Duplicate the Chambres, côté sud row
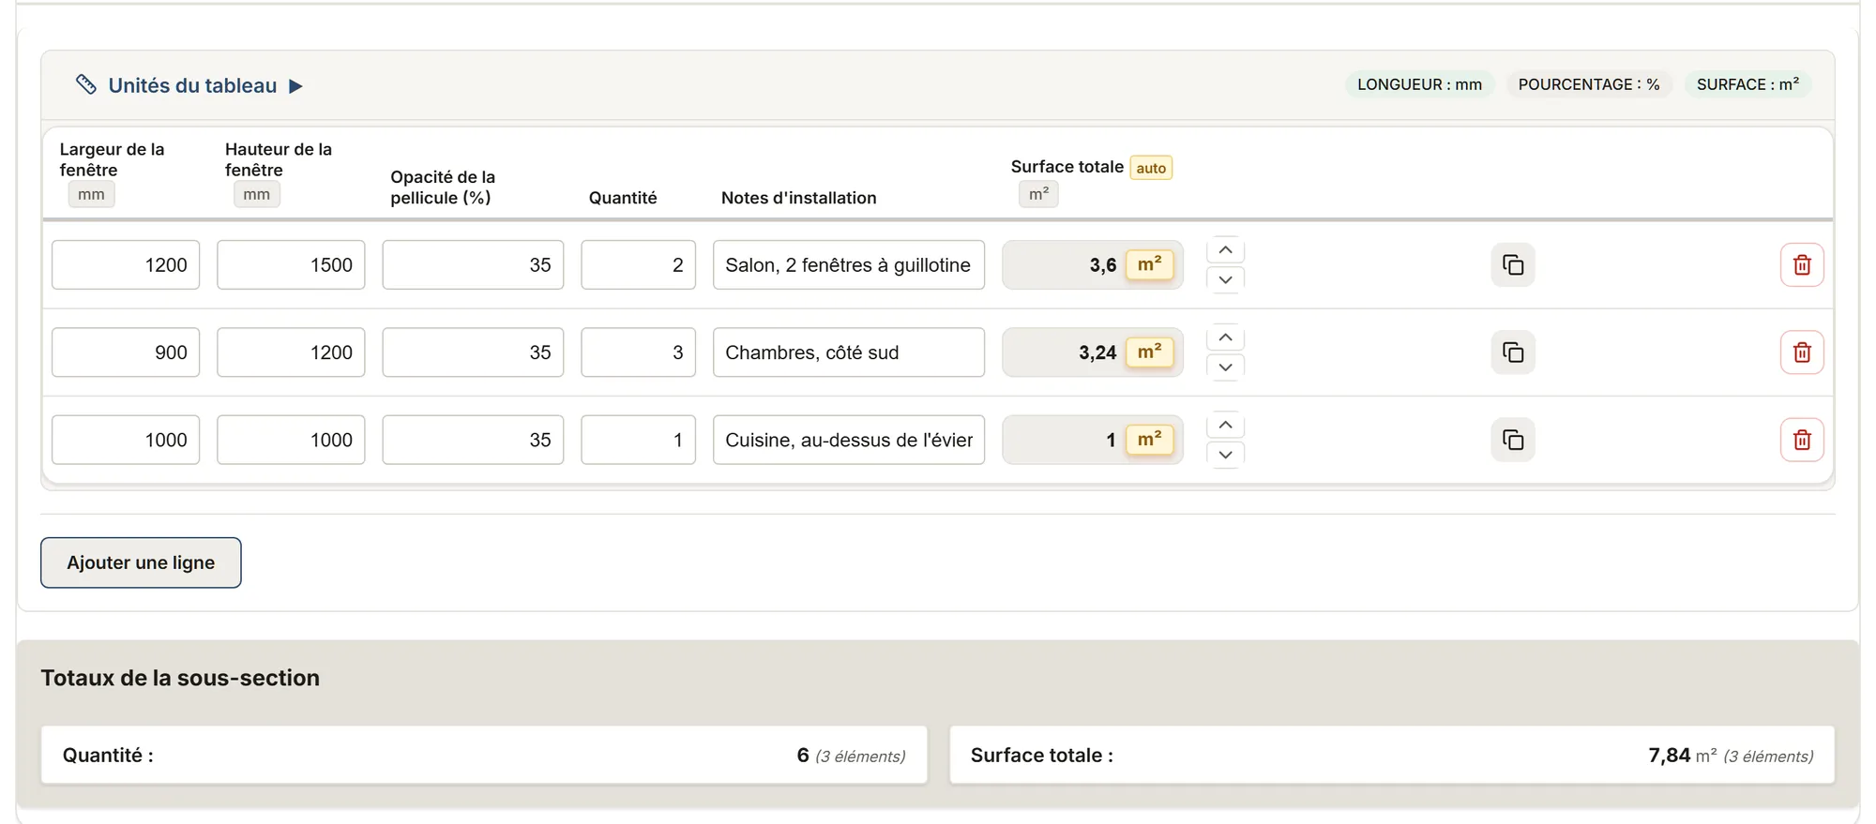 (1513, 352)
